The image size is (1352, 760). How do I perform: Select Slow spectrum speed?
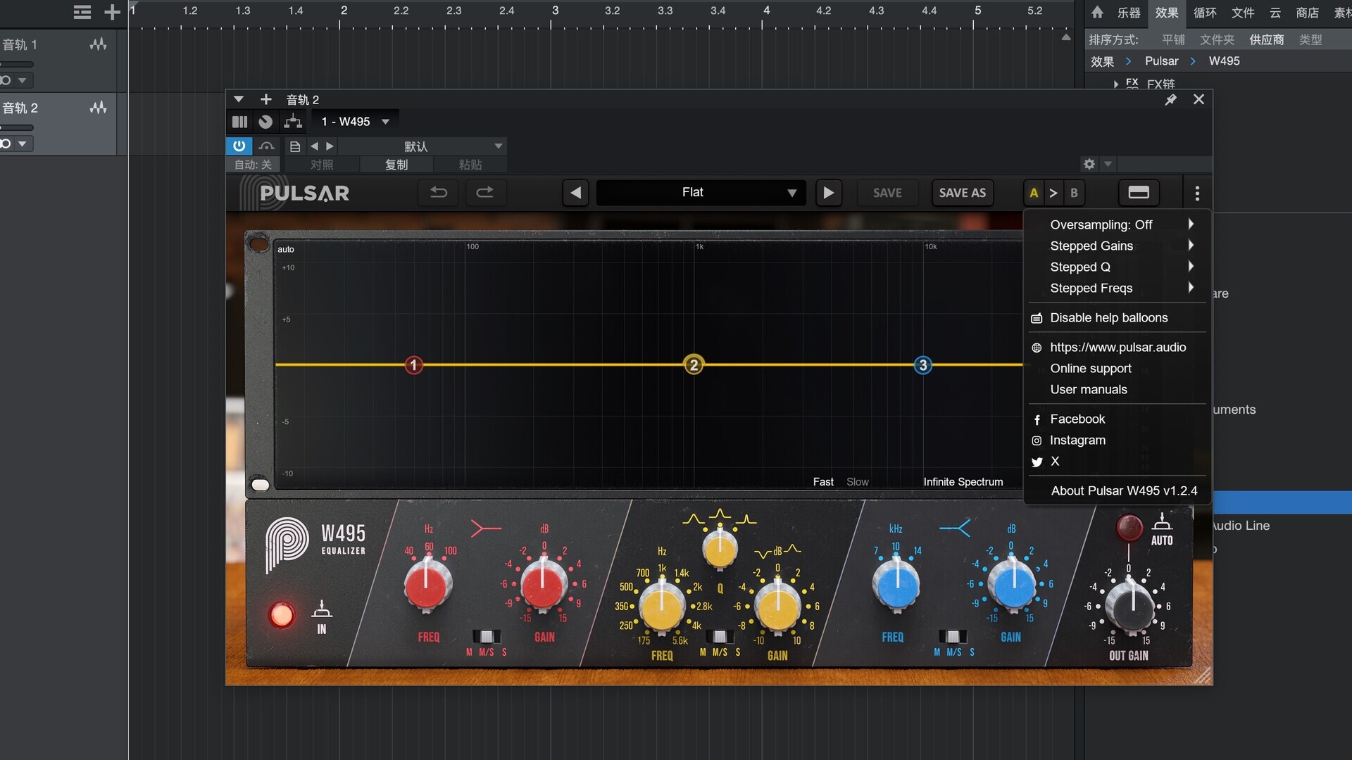[857, 482]
